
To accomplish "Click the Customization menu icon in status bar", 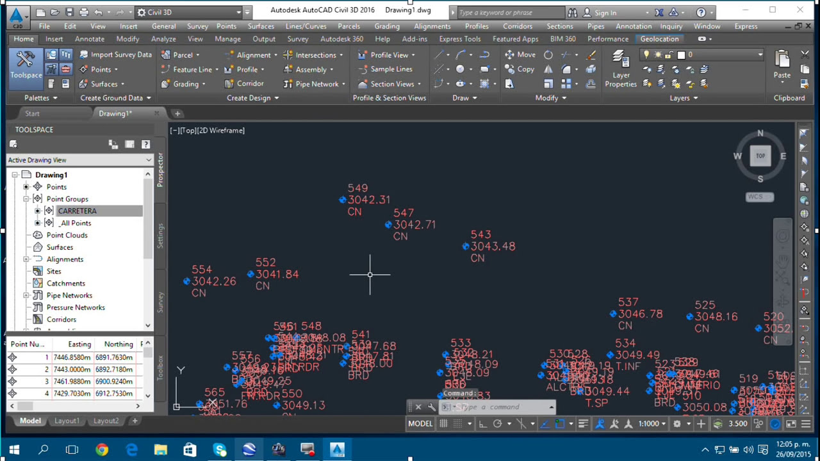I will (x=805, y=423).
